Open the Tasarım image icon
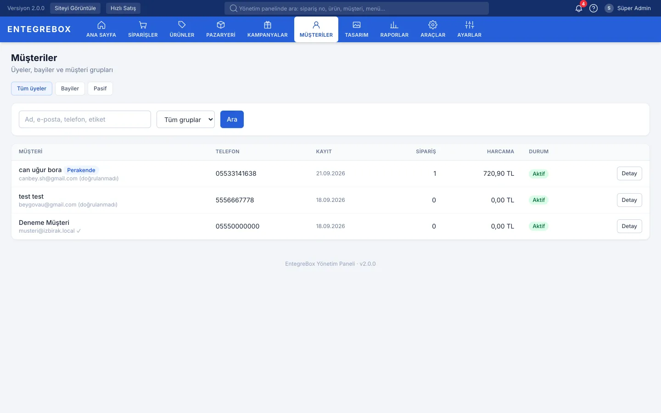661x413 pixels. coord(357,25)
